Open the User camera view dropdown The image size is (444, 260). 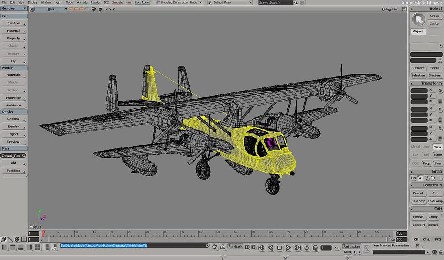point(51,9)
